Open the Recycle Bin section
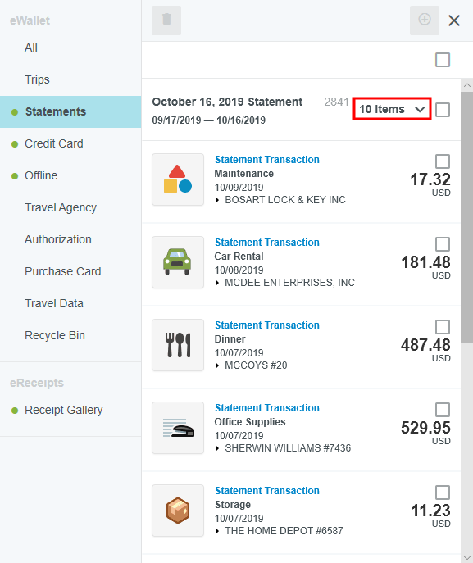Image resolution: width=473 pixels, height=563 pixels. (x=55, y=335)
